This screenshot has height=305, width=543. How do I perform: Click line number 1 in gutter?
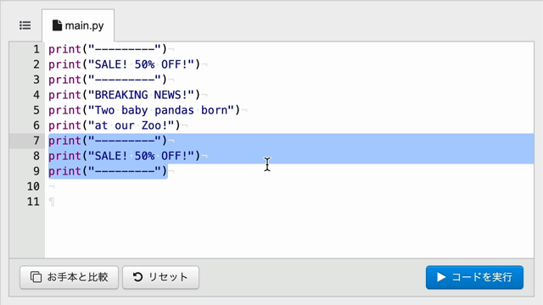[x=36, y=49]
